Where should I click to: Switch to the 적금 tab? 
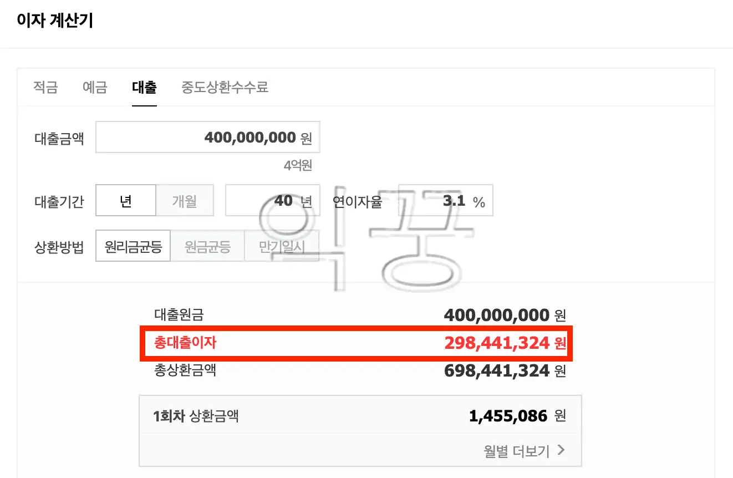(45, 88)
